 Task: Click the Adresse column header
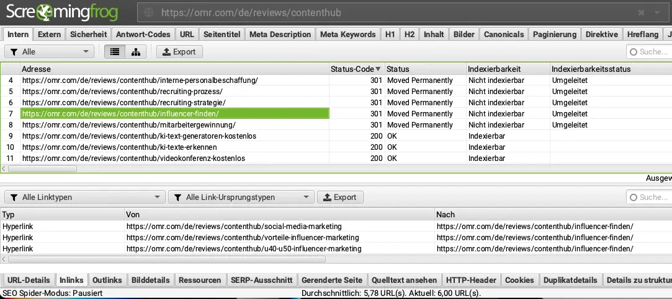tap(175, 69)
